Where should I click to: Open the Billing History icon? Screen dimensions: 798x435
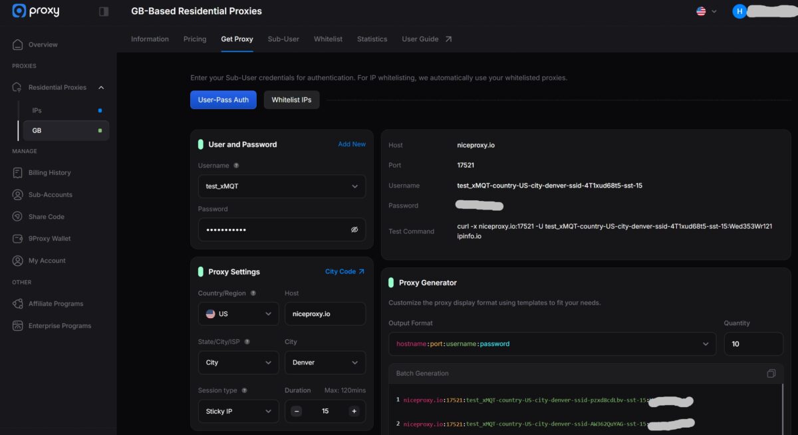click(x=18, y=172)
